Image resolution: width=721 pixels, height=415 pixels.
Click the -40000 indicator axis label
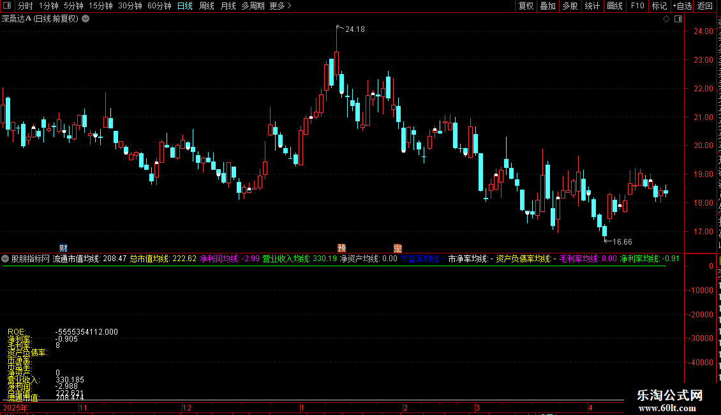[701, 363]
